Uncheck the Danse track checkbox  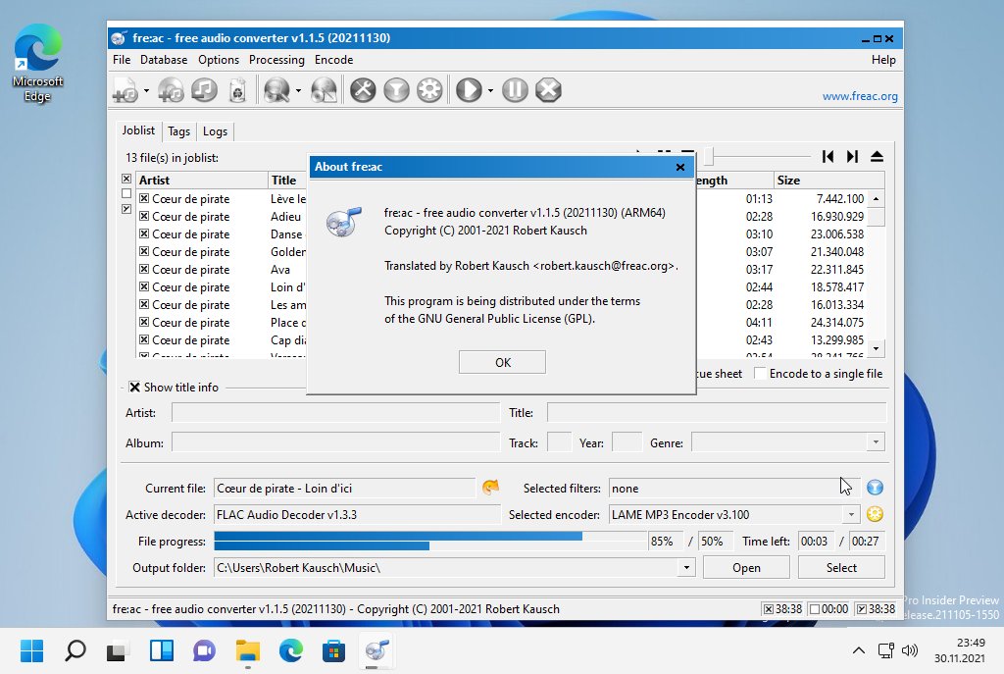[x=144, y=233]
